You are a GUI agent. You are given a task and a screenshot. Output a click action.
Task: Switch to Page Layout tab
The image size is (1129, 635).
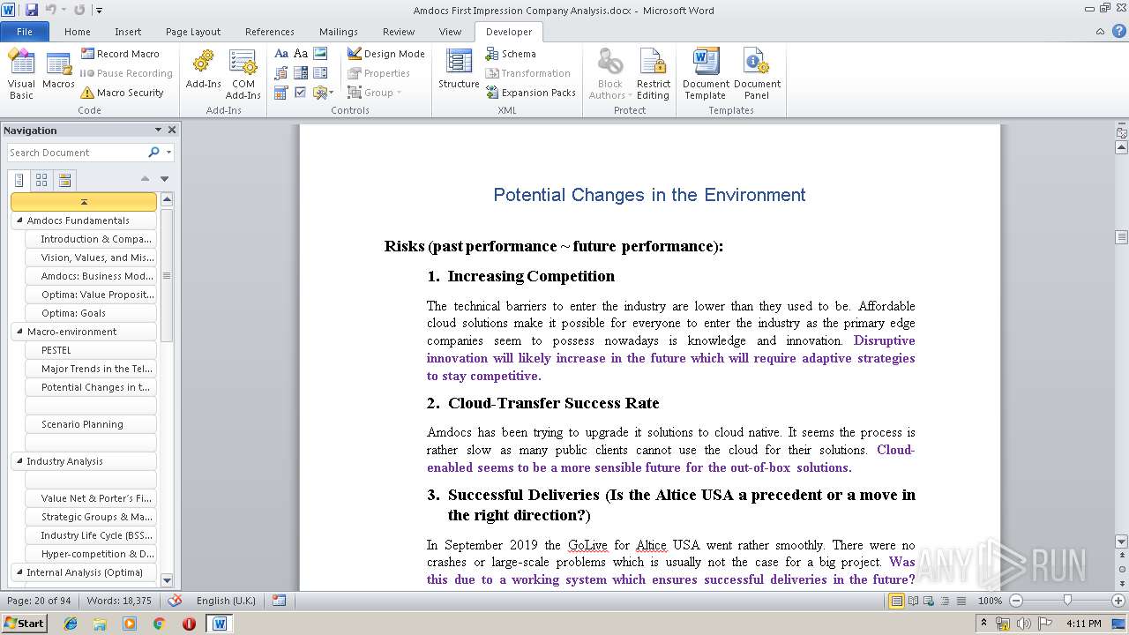coord(193,31)
